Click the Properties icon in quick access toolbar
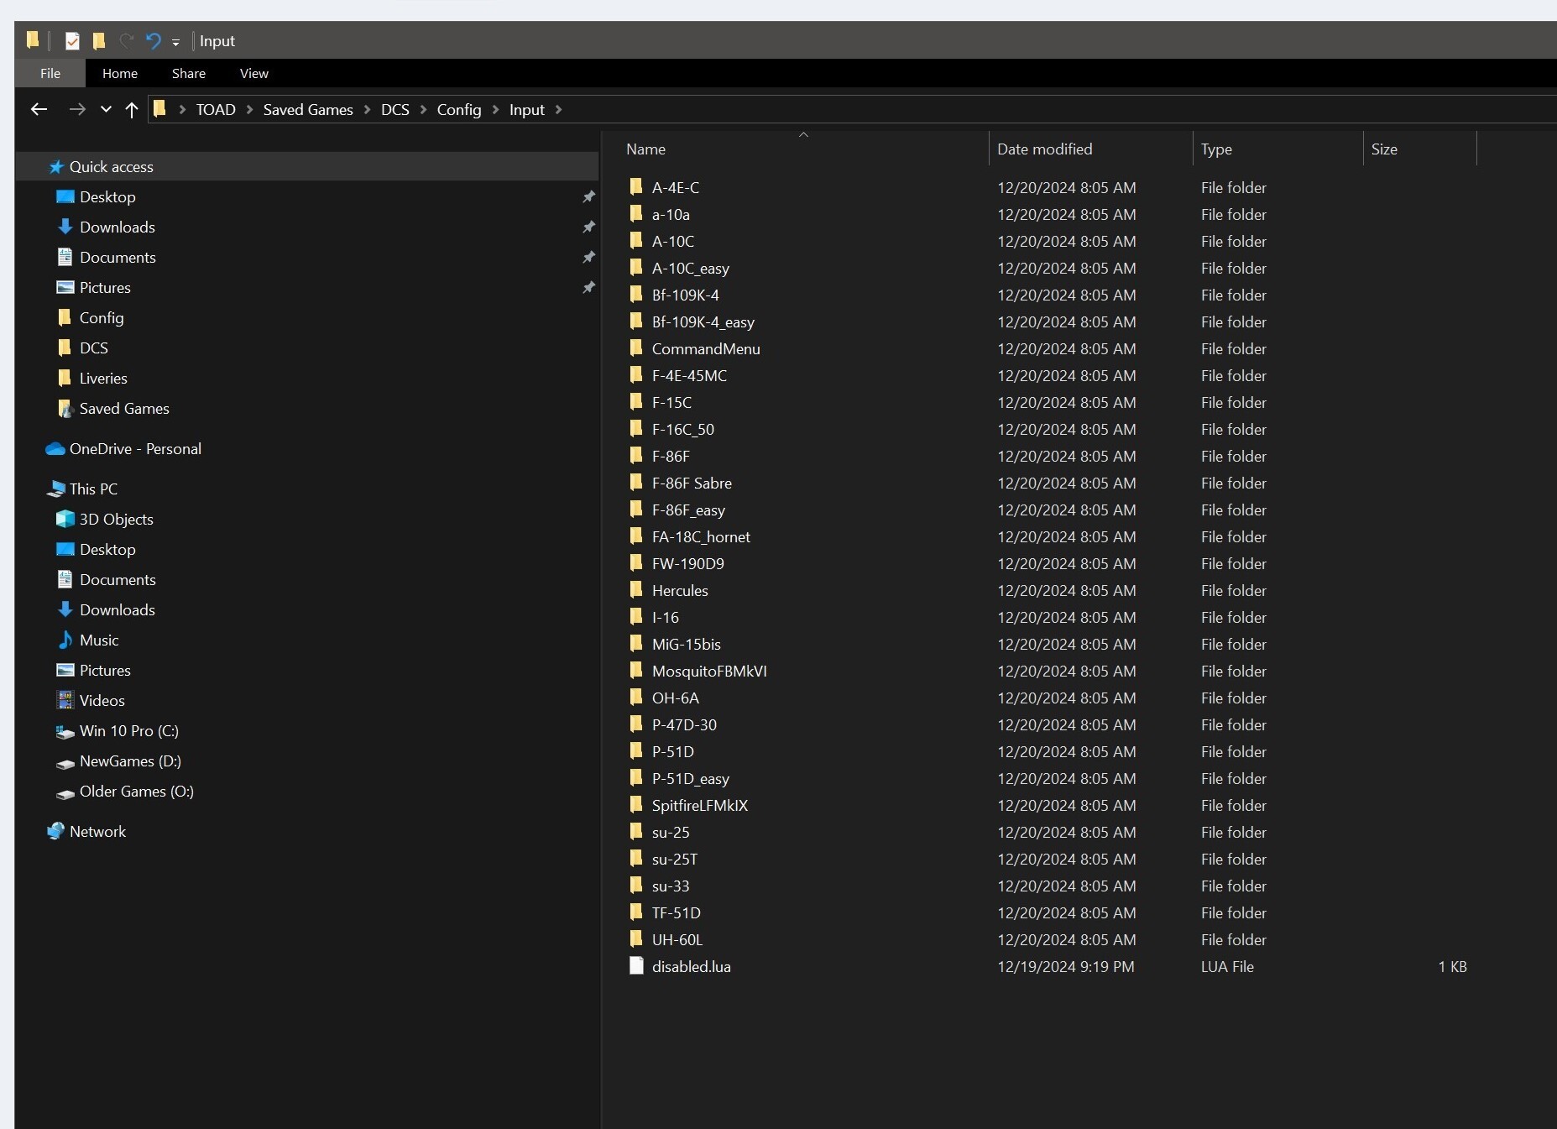 coord(73,40)
